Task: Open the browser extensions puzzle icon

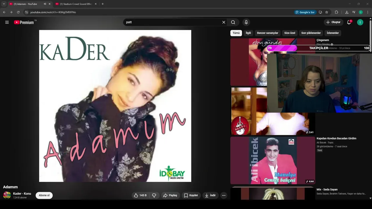Action: tap(336, 12)
